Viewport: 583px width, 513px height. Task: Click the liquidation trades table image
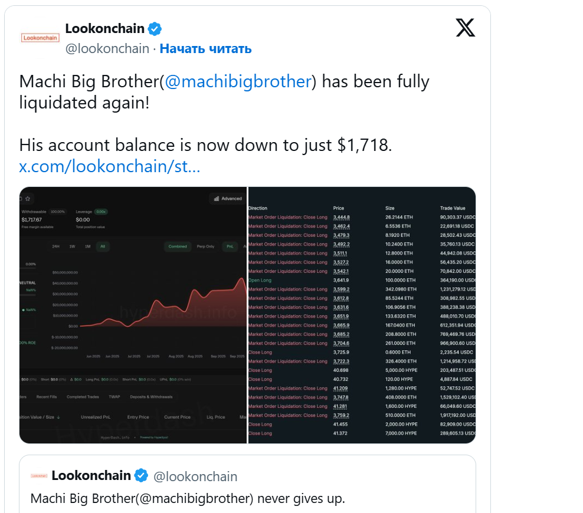(x=362, y=315)
